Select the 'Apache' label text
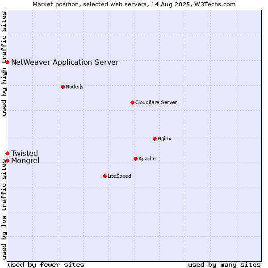This screenshot has width=268, height=268. [147, 159]
